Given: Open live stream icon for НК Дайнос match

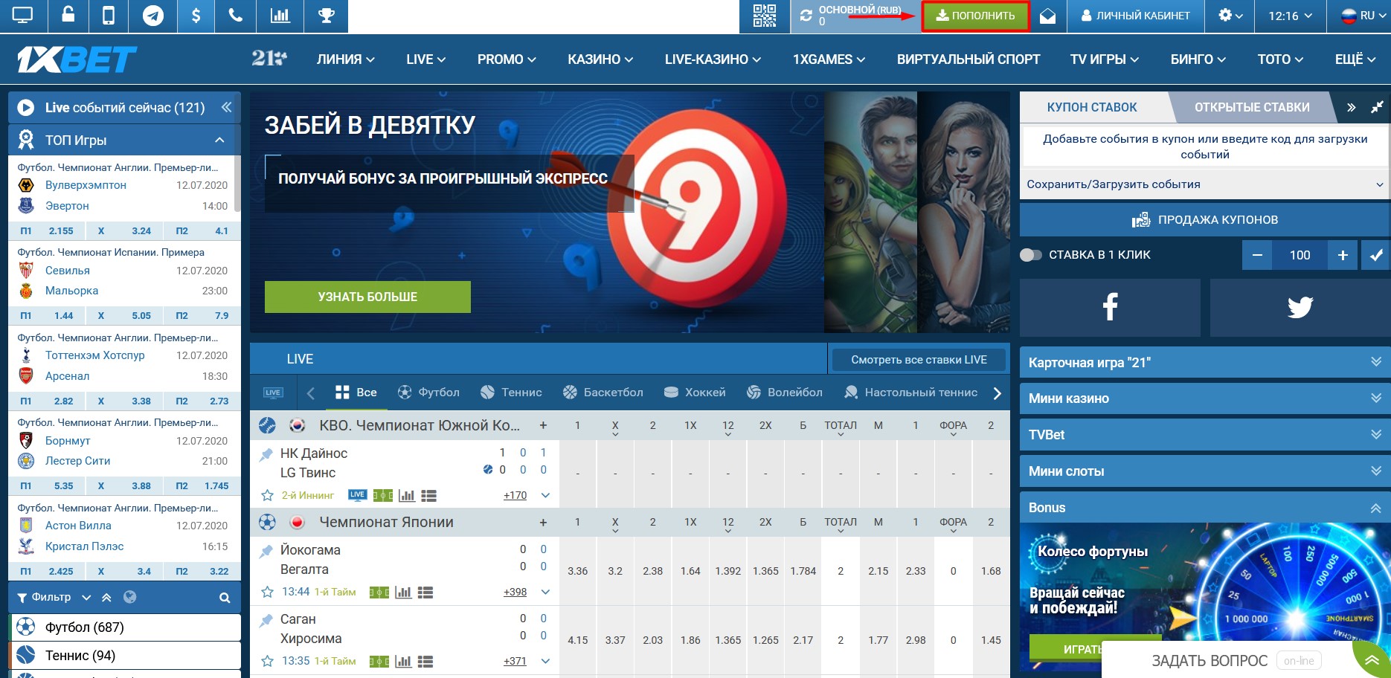Looking at the screenshot, I should (357, 494).
